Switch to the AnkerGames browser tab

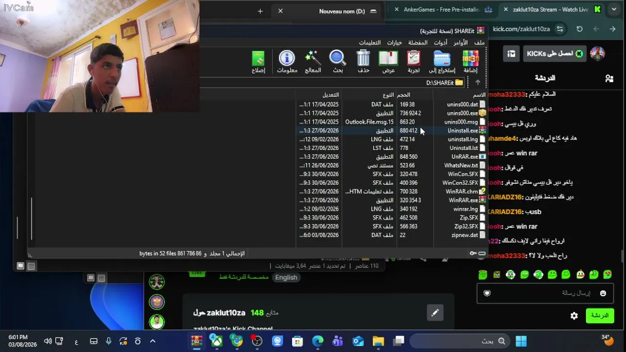(x=442, y=9)
